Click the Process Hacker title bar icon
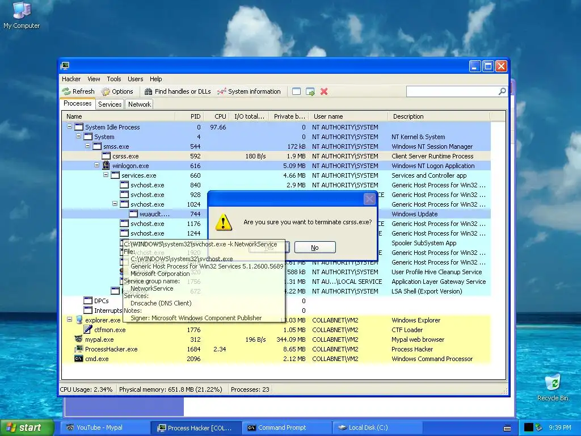581x436 pixels. (65, 66)
